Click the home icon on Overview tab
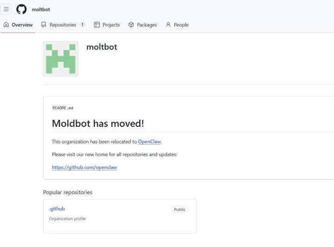This screenshot has width=334, height=247. coord(6,25)
